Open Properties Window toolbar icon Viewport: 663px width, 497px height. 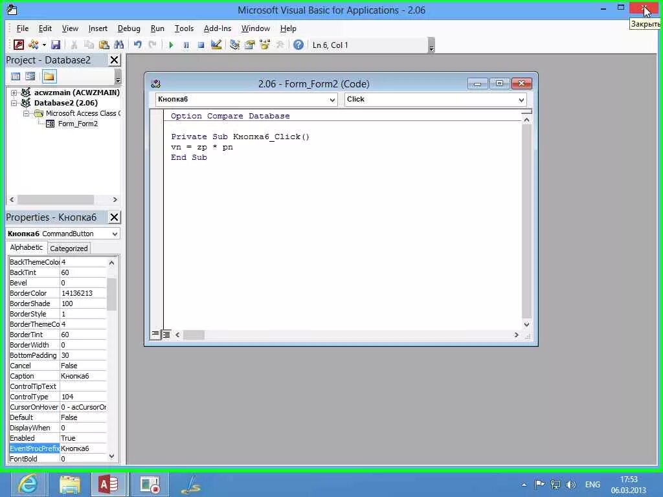pyautogui.click(x=250, y=45)
